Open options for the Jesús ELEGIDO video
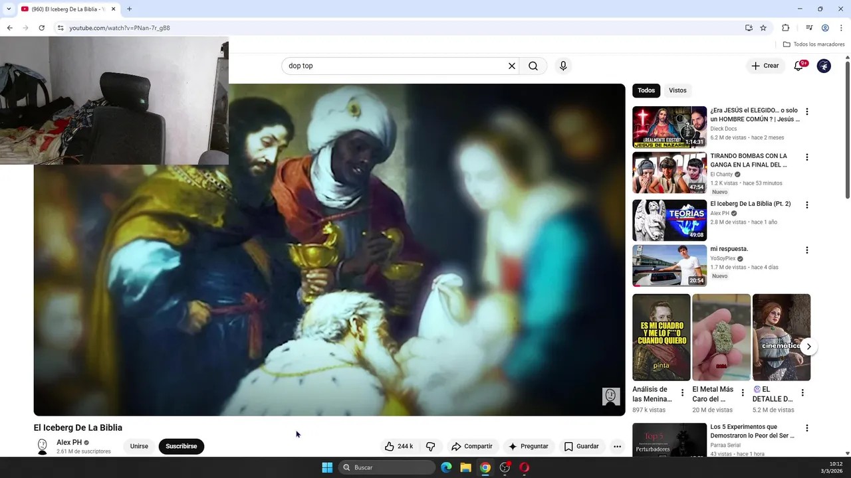This screenshot has height=478, width=851. coord(807,112)
